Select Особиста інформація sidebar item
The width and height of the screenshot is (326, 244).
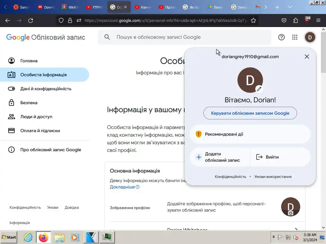pyautogui.click(x=45, y=75)
